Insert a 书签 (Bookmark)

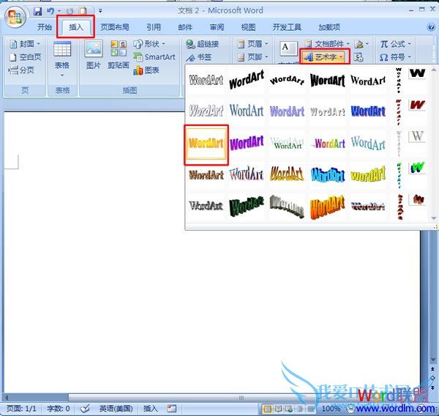[x=202, y=57]
